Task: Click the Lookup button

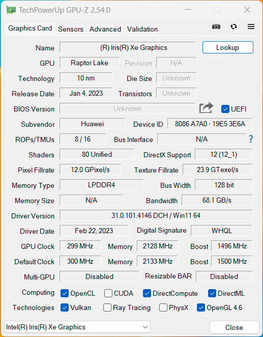Action: 227,47
